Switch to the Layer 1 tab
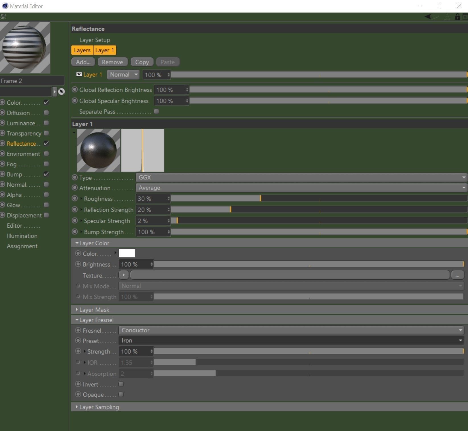Image resolution: width=468 pixels, height=431 pixels. [105, 50]
